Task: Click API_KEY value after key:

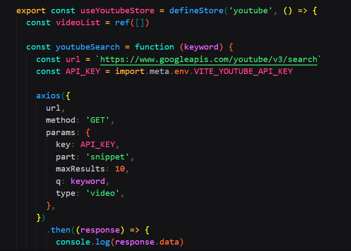Action: pyautogui.click(x=97, y=145)
